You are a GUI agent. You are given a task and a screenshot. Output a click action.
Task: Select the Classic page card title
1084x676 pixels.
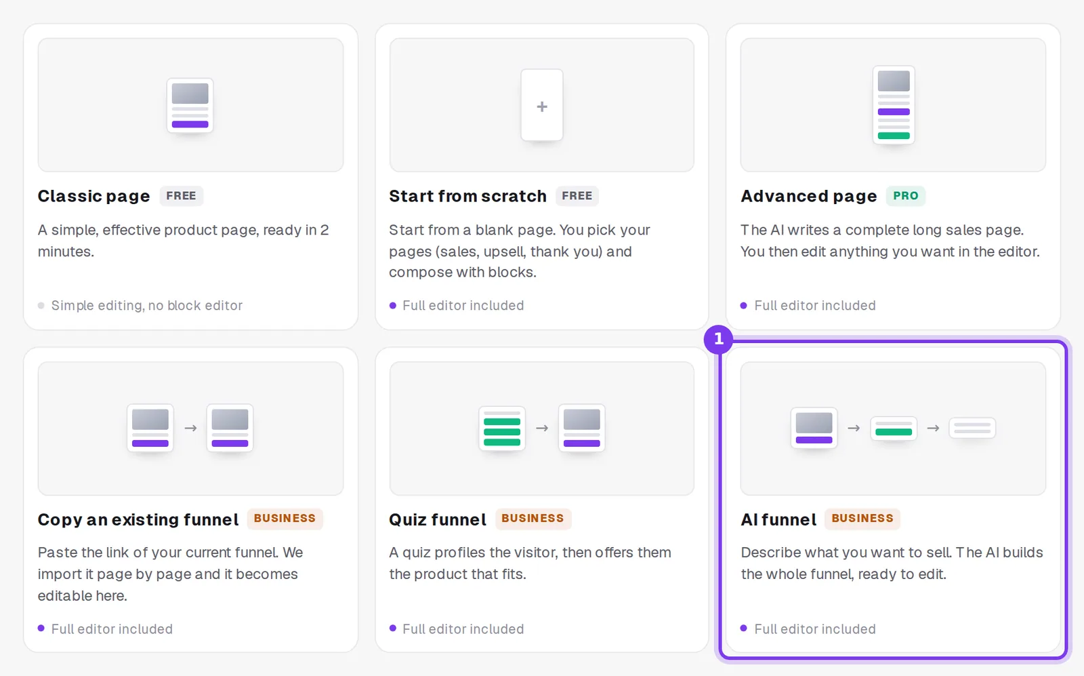pos(93,196)
